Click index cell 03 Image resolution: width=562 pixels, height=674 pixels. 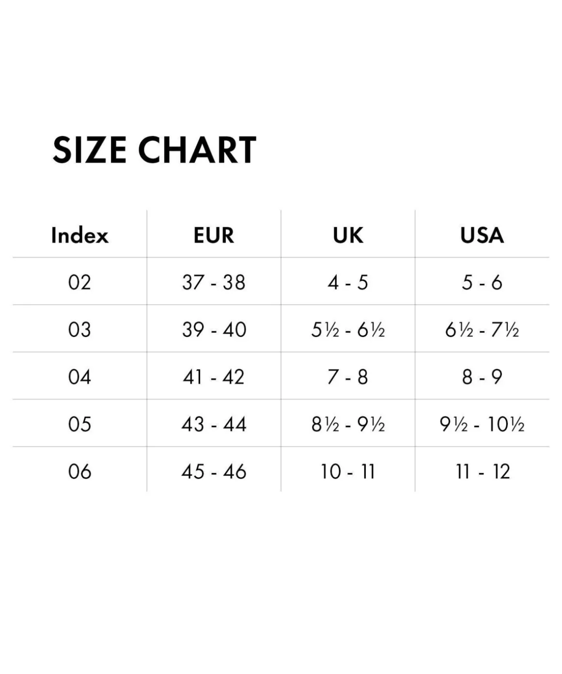(x=79, y=330)
